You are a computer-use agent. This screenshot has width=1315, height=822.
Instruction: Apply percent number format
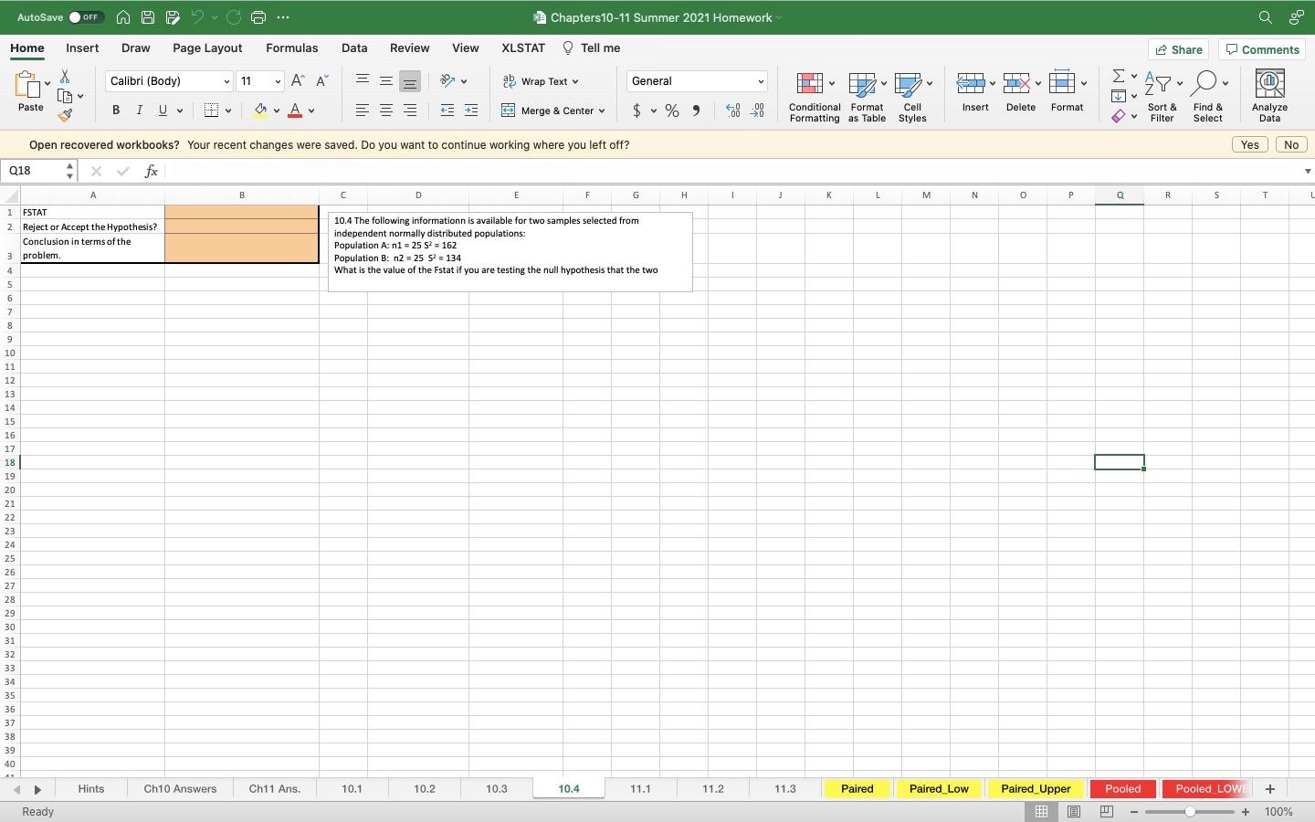tap(672, 111)
